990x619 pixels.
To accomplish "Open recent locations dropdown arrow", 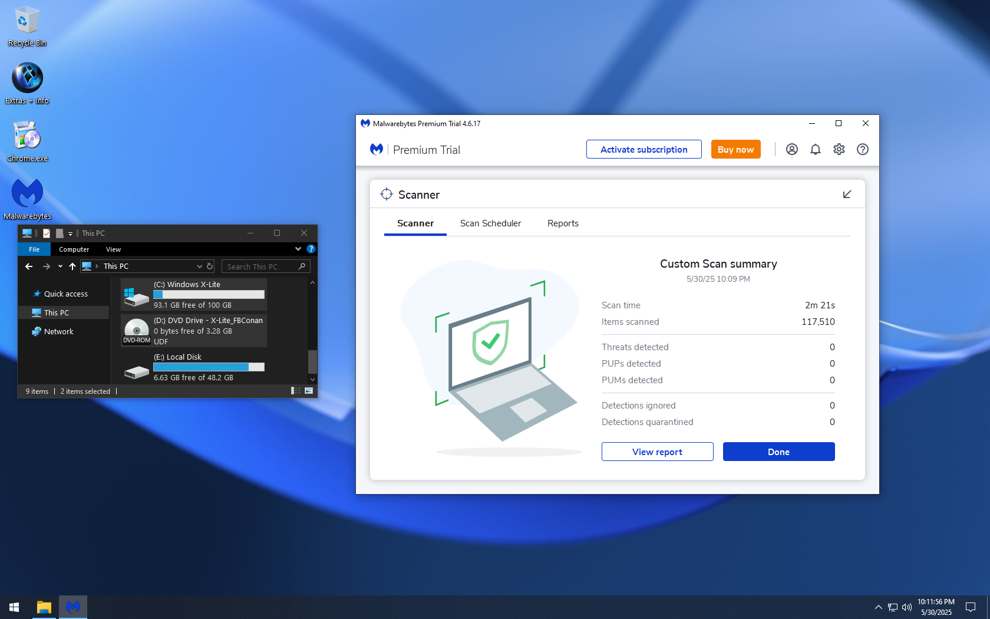I will click(60, 266).
